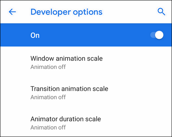
Task: Turn off the Developer options switch
Action: [x=157, y=35]
